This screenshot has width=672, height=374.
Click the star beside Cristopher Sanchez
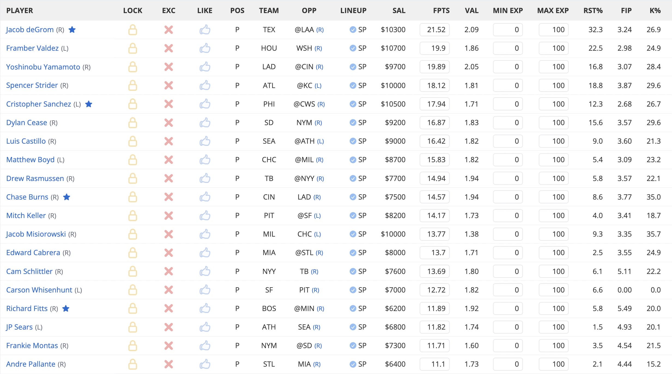tap(89, 104)
